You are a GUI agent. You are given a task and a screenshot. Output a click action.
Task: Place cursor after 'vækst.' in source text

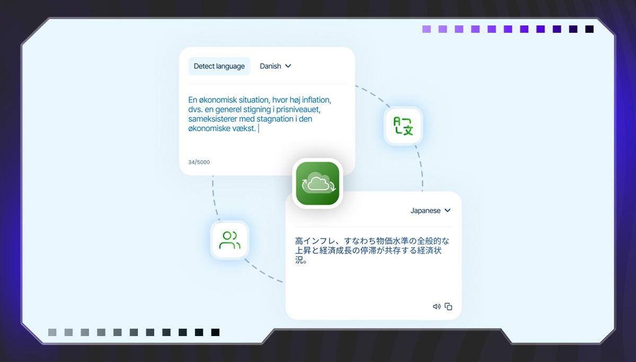point(259,129)
